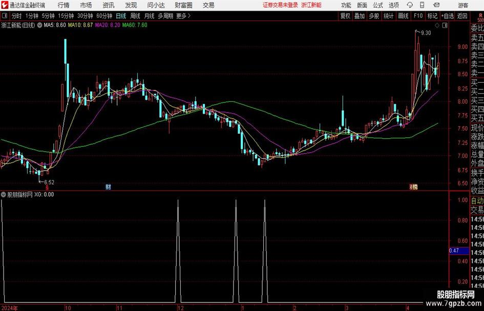
Task: Open the 公式 menu
Action: coord(378,5)
